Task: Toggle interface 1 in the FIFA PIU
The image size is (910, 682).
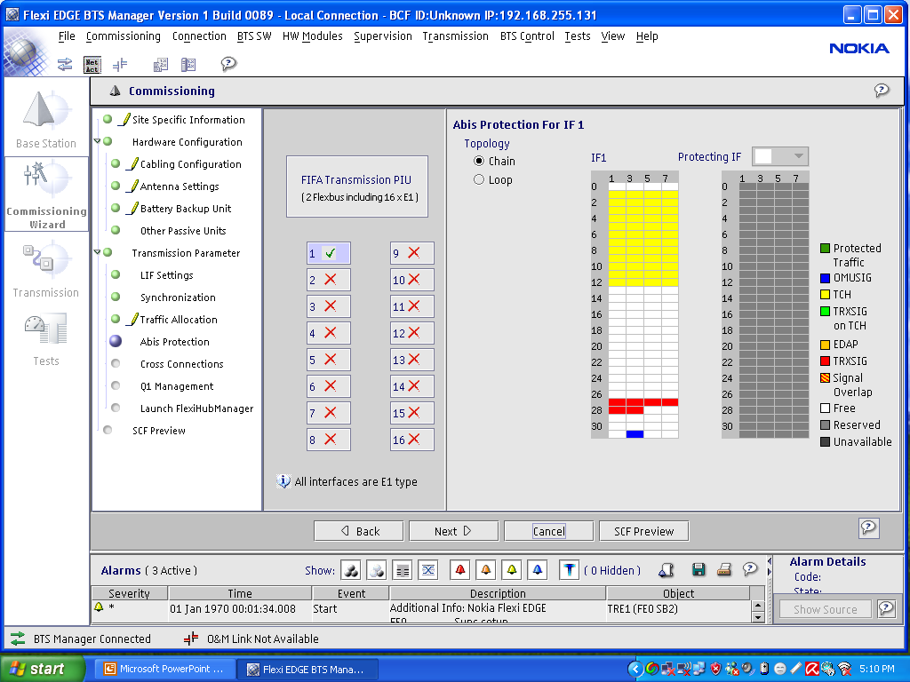Action: 328,253
